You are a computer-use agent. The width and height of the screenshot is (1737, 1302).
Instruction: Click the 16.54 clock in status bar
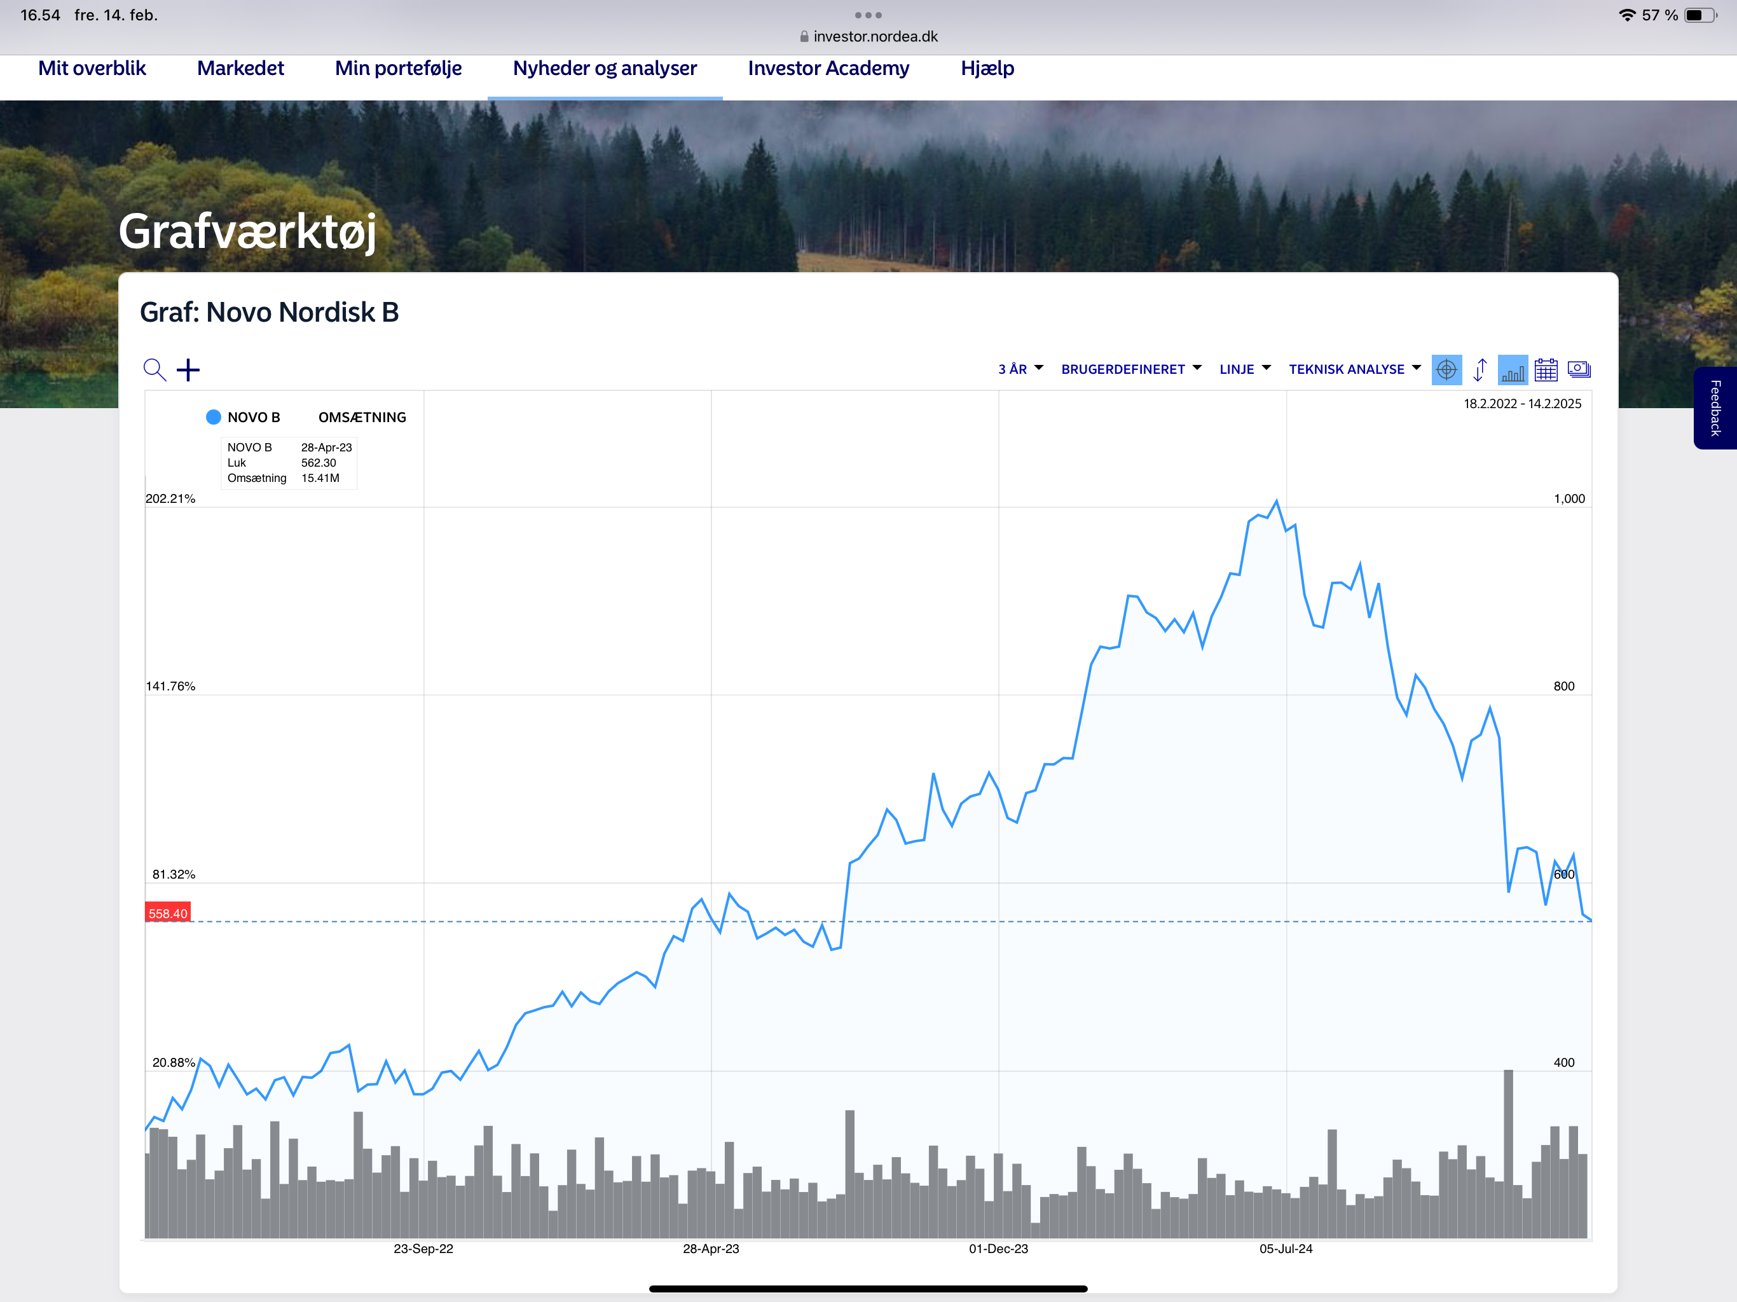pyautogui.click(x=40, y=15)
